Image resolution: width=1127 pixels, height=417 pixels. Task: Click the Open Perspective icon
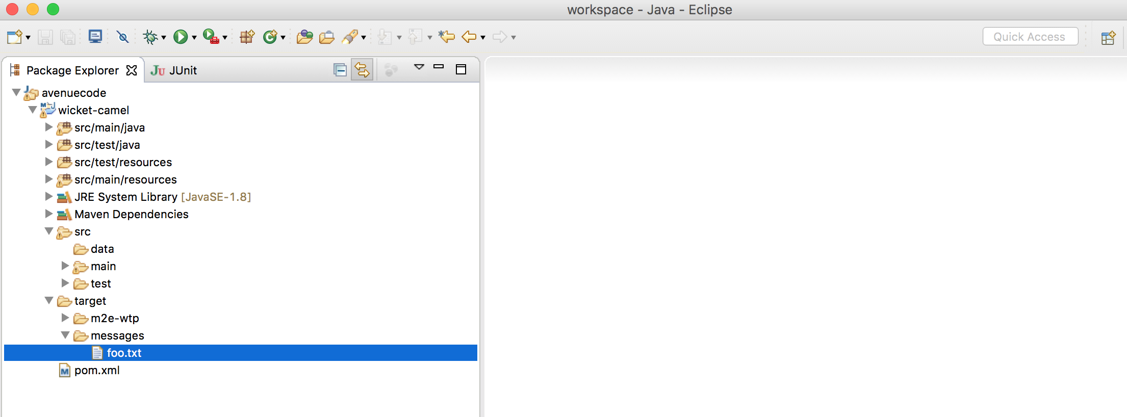1108,38
